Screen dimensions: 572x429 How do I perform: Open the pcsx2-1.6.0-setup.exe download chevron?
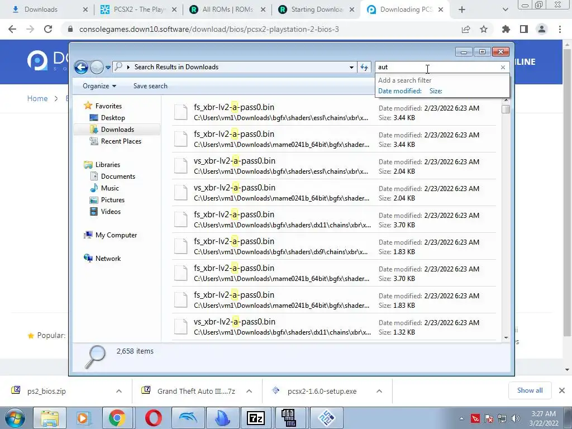379,391
